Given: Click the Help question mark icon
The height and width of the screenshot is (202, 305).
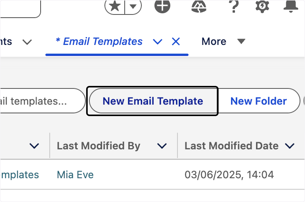Looking at the screenshot, I should pos(234,7).
